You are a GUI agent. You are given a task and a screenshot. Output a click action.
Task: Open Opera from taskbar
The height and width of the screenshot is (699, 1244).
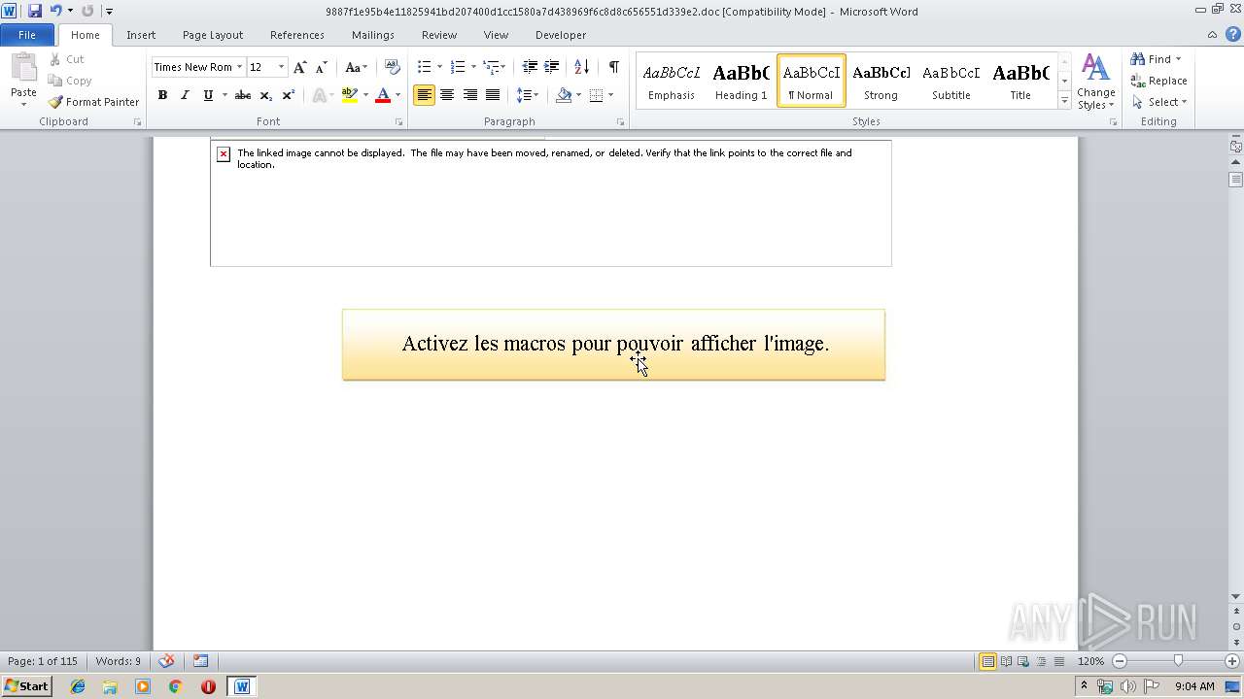tap(208, 686)
